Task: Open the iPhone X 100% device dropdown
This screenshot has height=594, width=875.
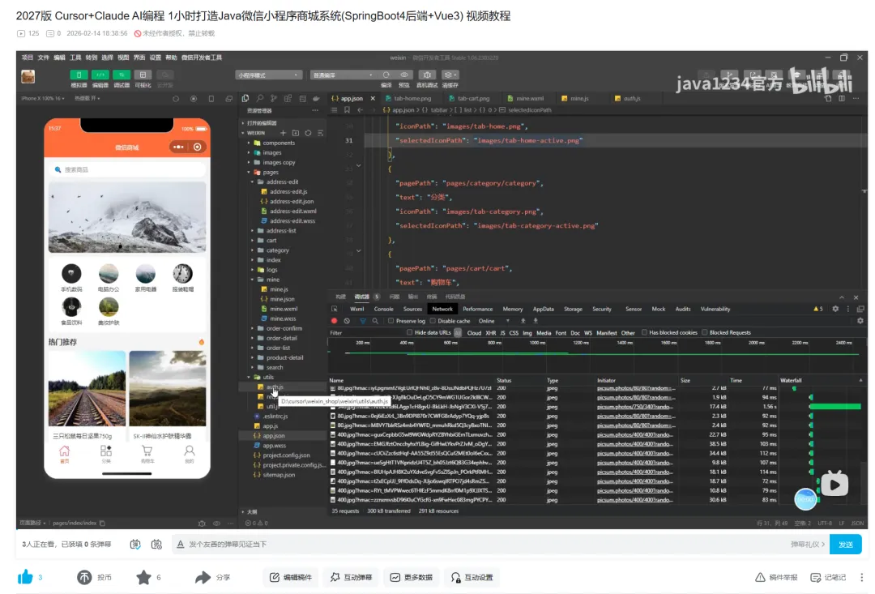Action: coord(43,98)
